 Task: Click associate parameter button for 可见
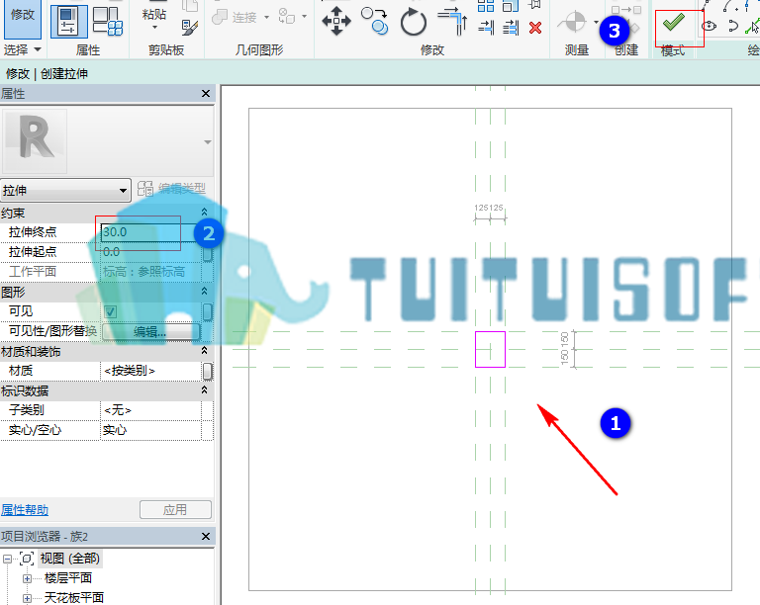click(207, 311)
